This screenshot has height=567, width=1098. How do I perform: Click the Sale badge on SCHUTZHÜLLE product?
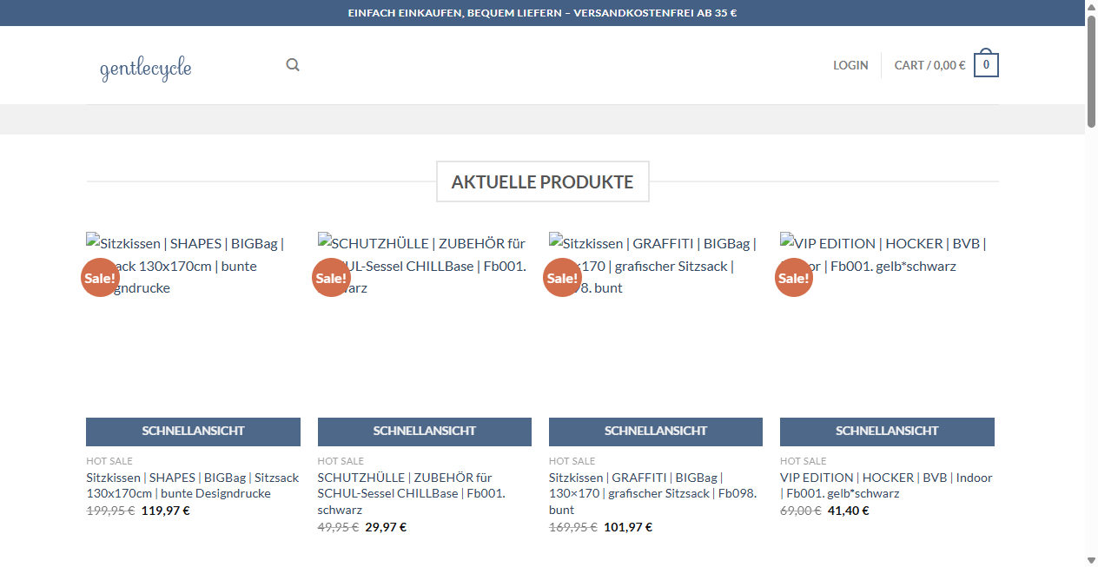point(331,277)
